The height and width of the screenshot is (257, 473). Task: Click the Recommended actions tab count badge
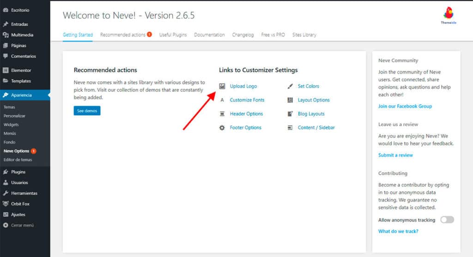point(149,34)
